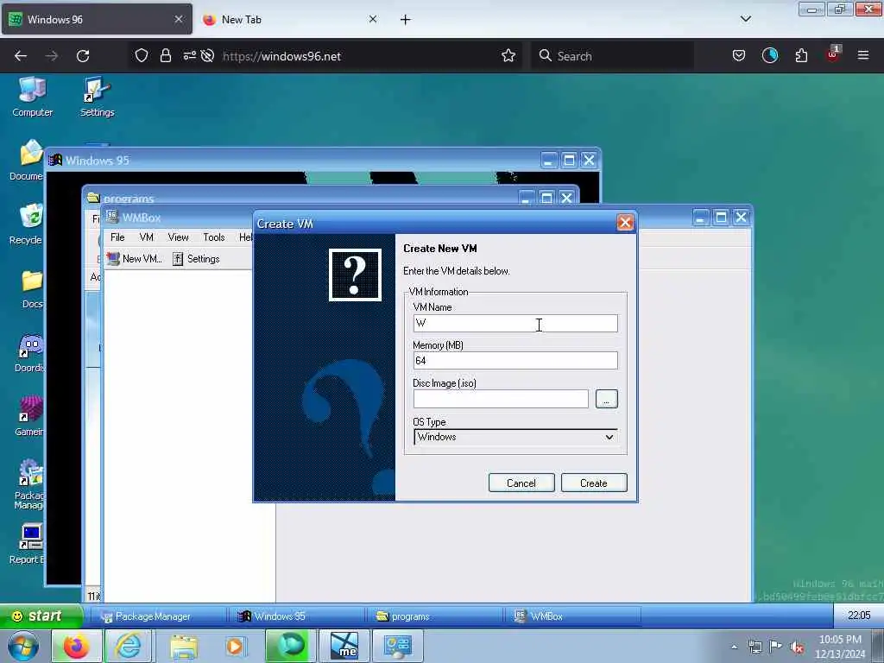884x663 pixels.
Task: Show hidden tray icons arrow
Action: (x=734, y=647)
